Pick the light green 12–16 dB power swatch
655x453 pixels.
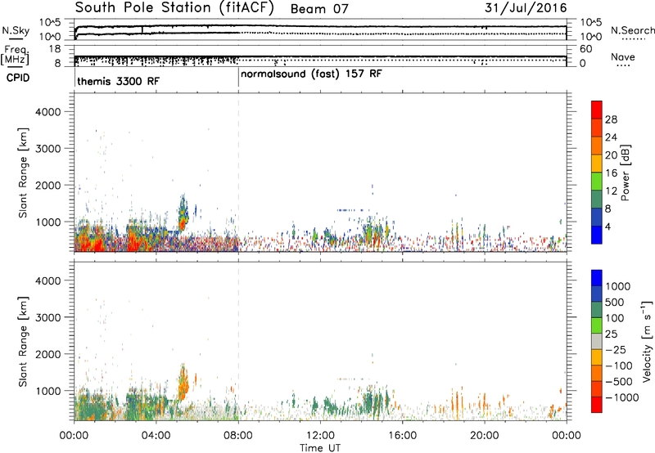597,182
